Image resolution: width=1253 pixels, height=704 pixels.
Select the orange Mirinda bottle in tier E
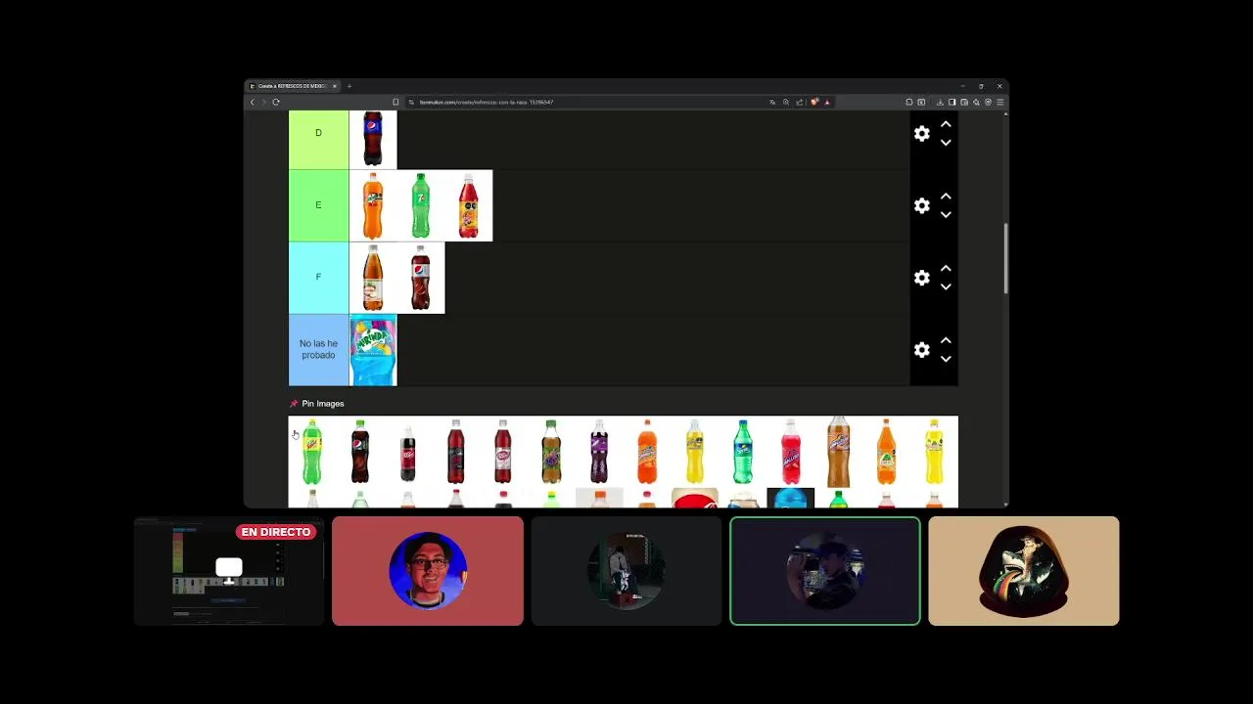(373, 205)
